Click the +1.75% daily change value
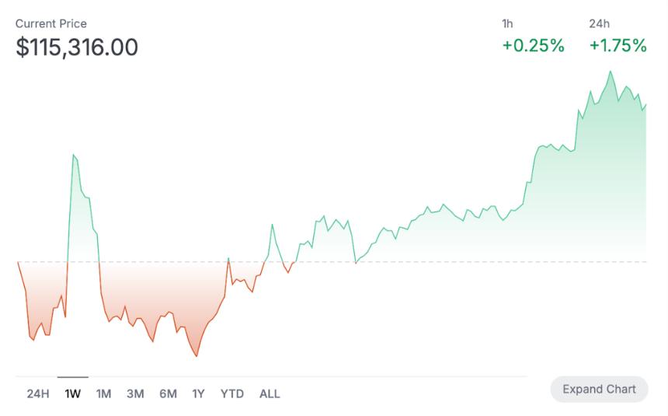Image resolution: width=668 pixels, height=416 pixels. click(x=618, y=46)
